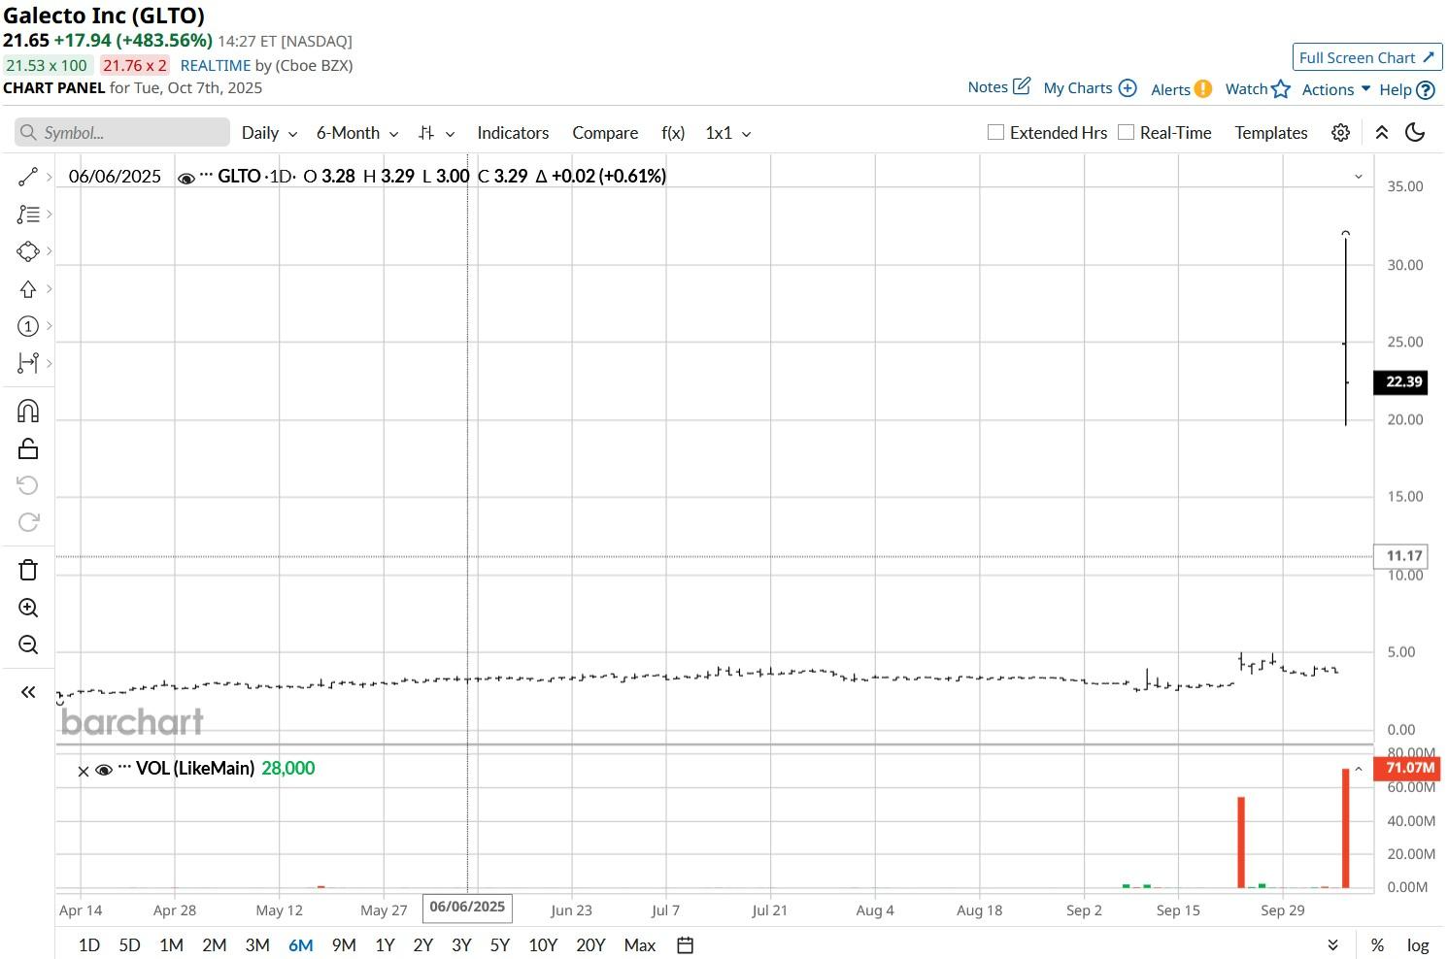This screenshot has width=1448, height=959.
Task: Enable the Real-Time checkbox
Action: [x=1126, y=133]
